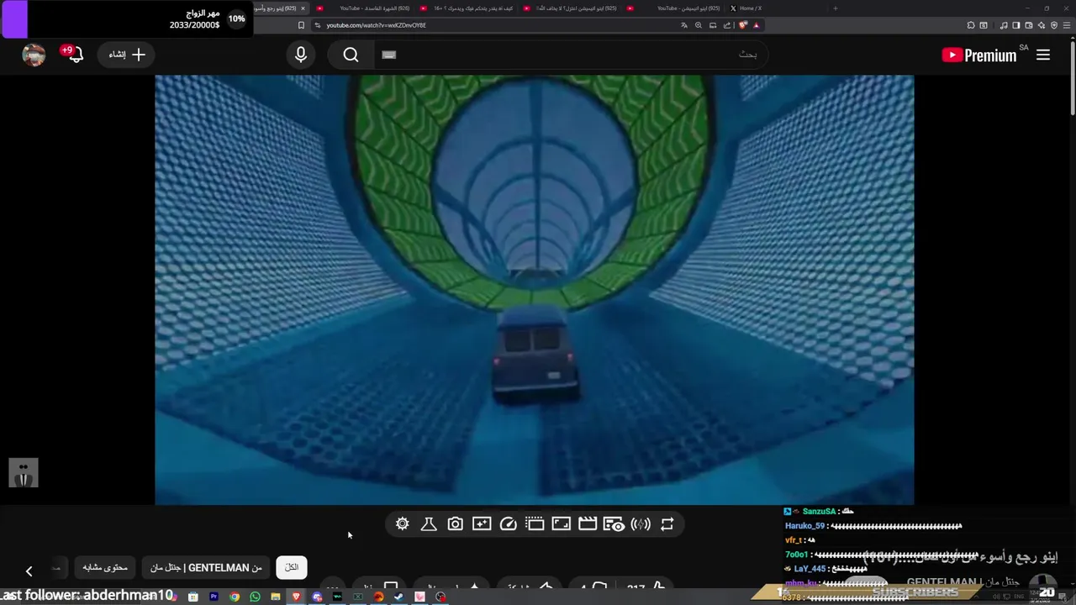Open the account avatar menu
The height and width of the screenshot is (605, 1076).
point(34,55)
